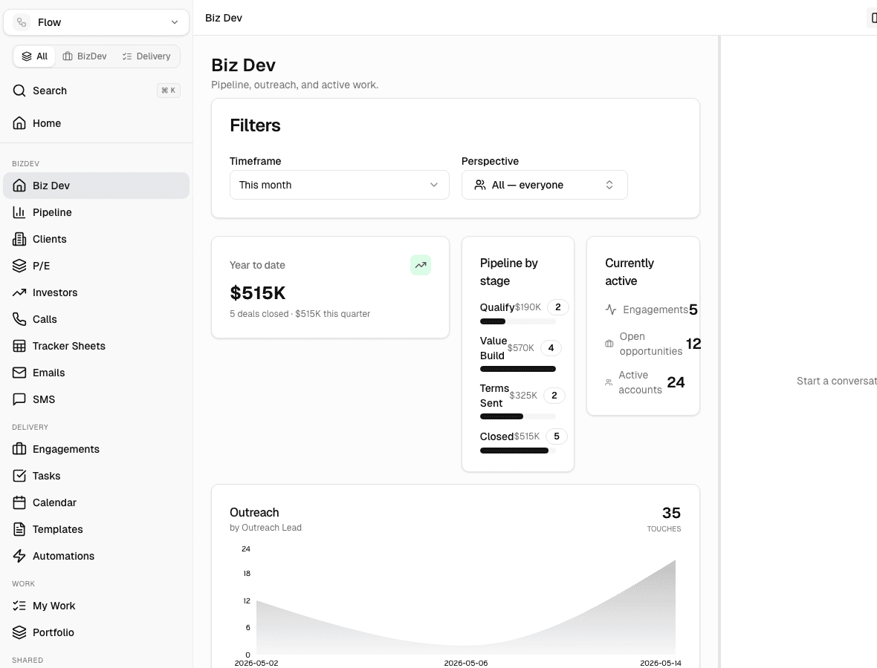Click the Automations lightning bolt icon
This screenshot has height=668, width=877.
tap(19, 556)
